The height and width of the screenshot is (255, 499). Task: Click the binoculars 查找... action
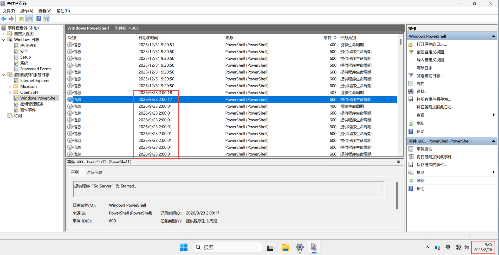pos(422,91)
